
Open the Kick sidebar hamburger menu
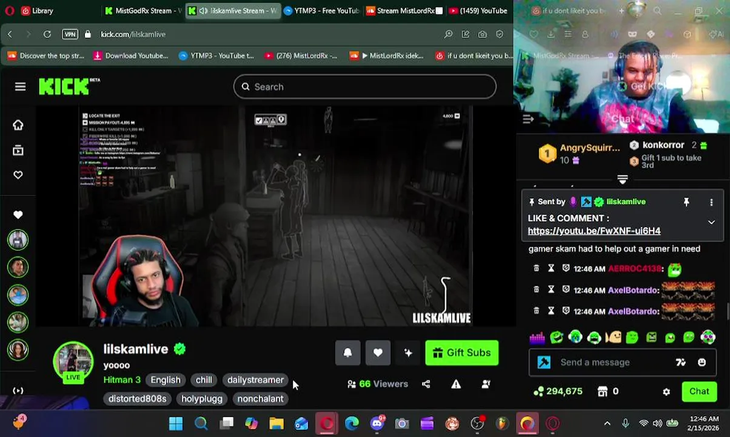pyautogui.click(x=20, y=87)
